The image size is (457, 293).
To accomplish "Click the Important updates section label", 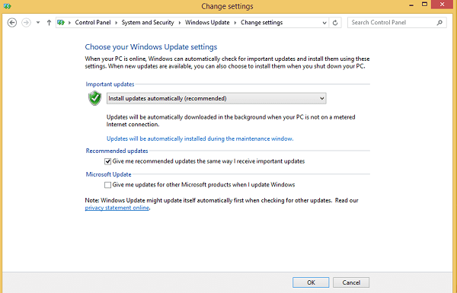I will (110, 84).
